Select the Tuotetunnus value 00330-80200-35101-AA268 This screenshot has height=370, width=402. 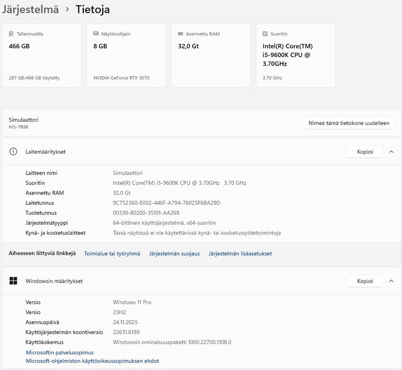(x=146, y=213)
